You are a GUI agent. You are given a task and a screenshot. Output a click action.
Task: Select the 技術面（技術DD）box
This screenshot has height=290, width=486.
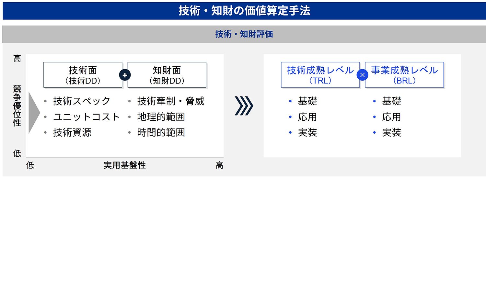tap(83, 75)
